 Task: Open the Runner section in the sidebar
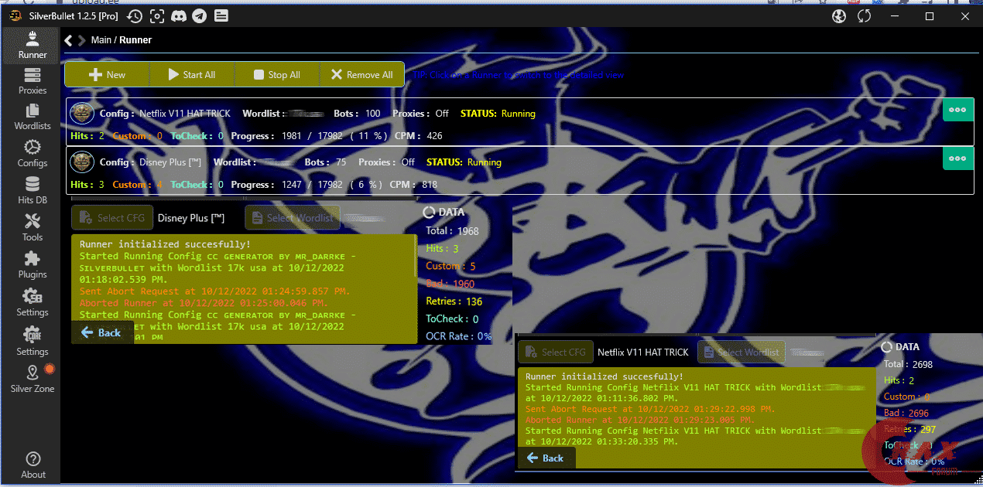pyautogui.click(x=32, y=45)
